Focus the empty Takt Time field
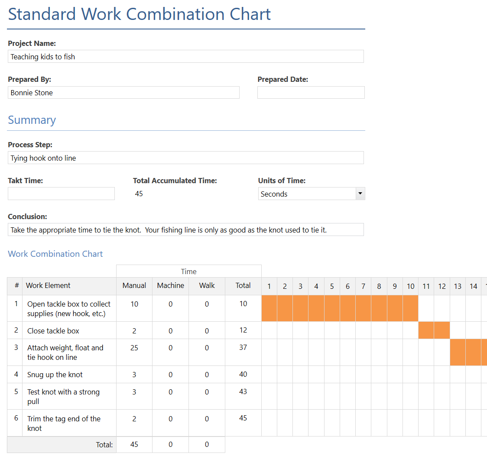This screenshot has height=459, width=487. point(61,194)
